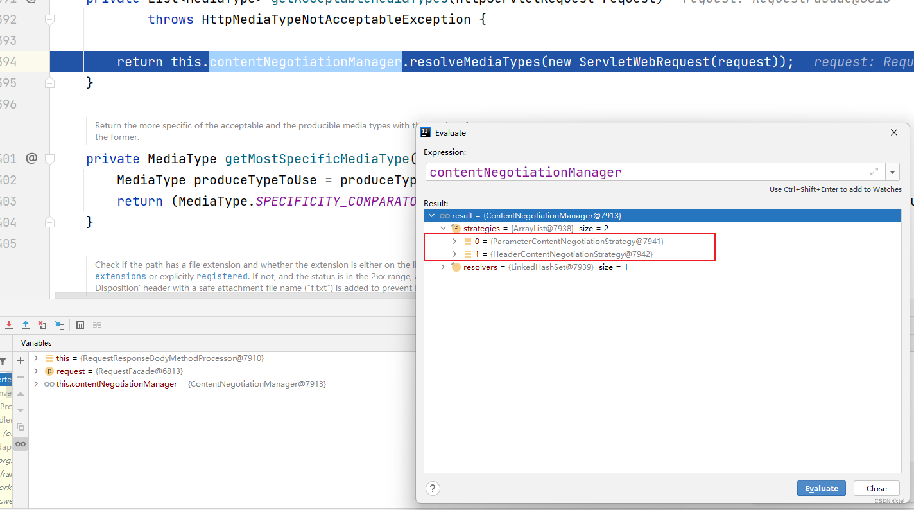Click expand expression field icon in Evaluate
The image size is (914, 510).
tap(874, 171)
